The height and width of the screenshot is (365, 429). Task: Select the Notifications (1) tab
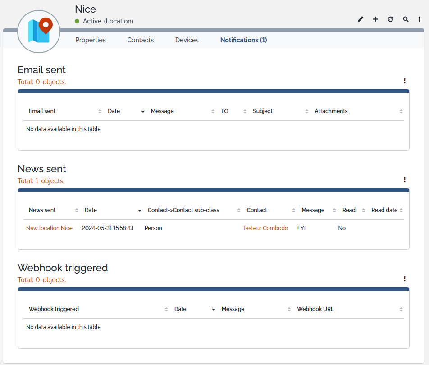point(243,40)
